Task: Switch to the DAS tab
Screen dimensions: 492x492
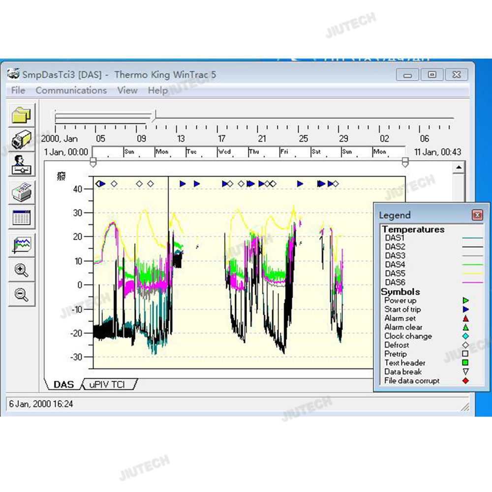Action: pos(63,384)
